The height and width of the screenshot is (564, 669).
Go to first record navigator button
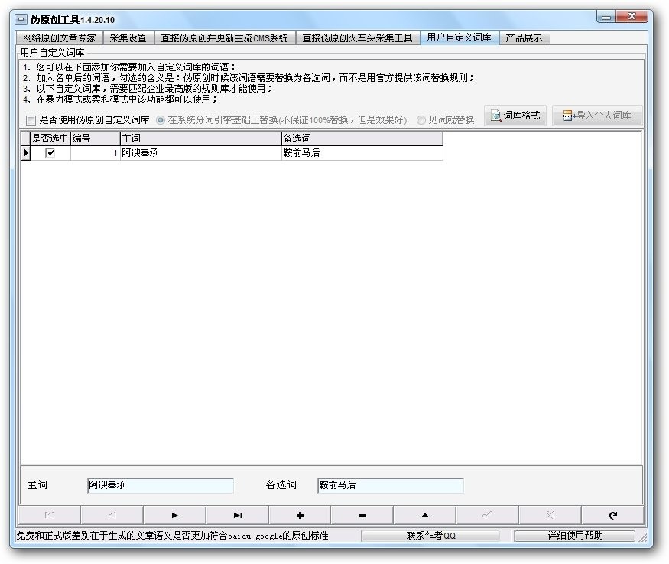[x=50, y=515]
